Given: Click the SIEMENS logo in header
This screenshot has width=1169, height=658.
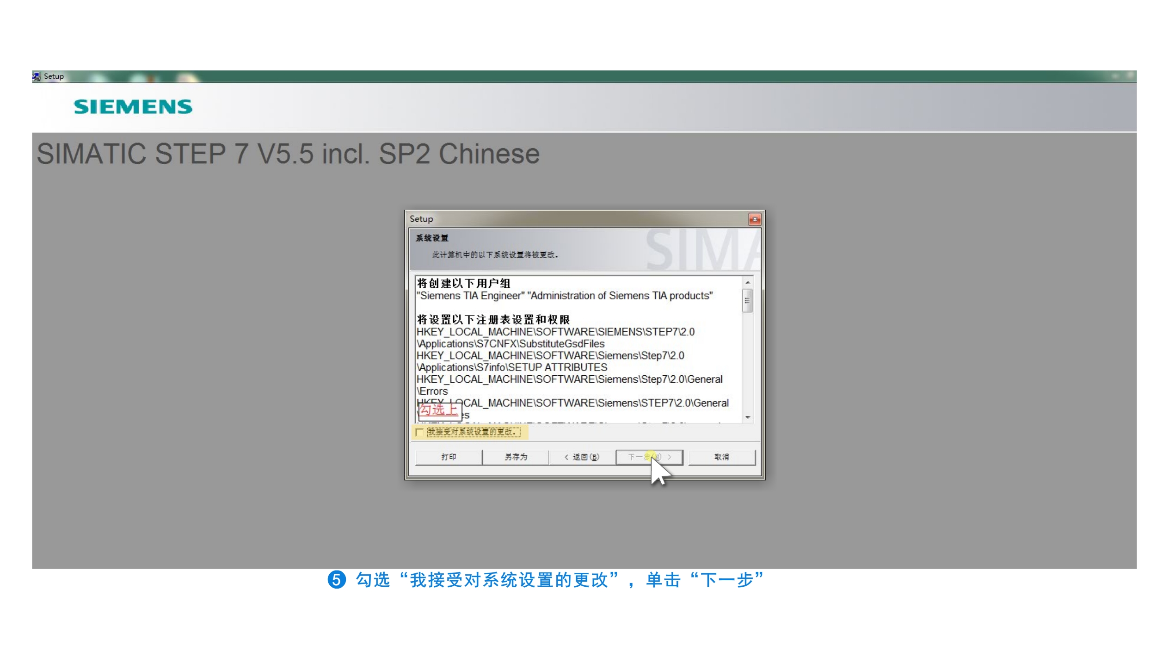Looking at the screenshot, I should click(133, 107).
